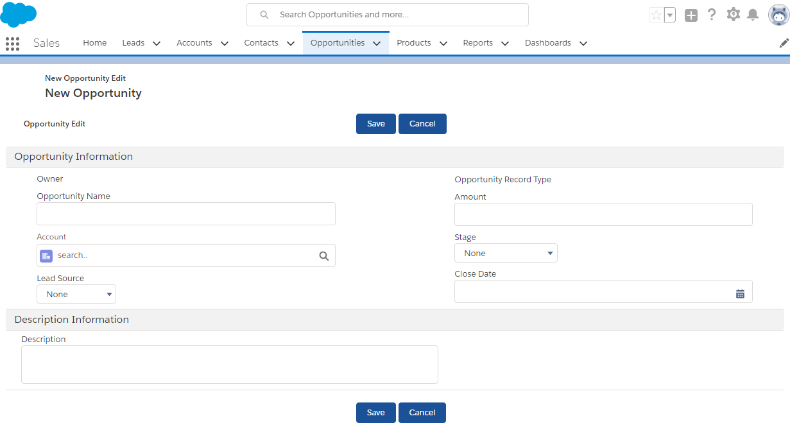The width and height of the screenshot is (790, 432).
Task: Click the Salesforce cloud logo
Action: 19,14
